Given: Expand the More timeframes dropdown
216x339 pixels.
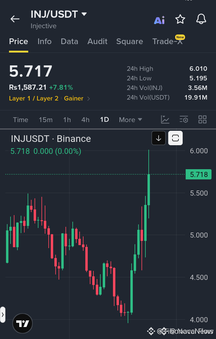Looking at the screenshot, I should [130, 120].
